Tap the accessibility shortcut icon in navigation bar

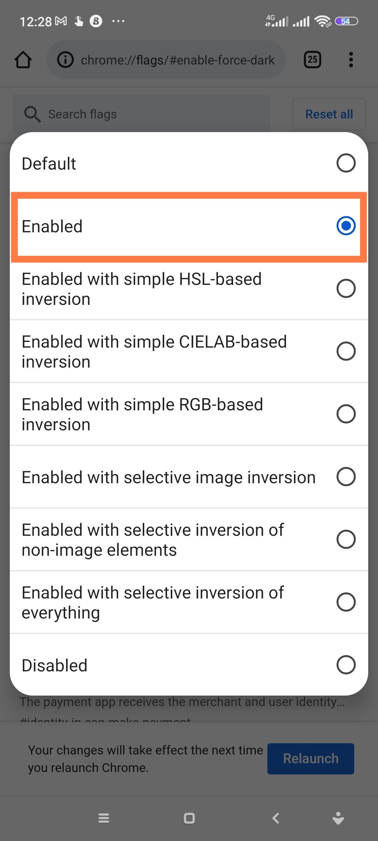click(338, 818)
